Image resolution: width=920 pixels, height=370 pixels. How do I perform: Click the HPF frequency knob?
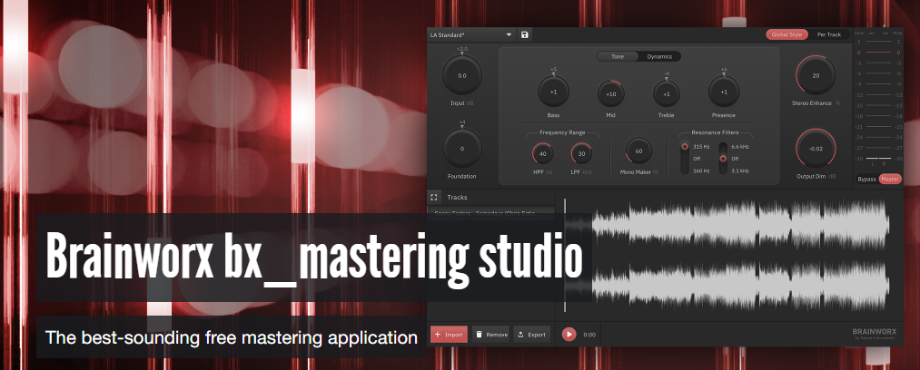pos(543,154)
